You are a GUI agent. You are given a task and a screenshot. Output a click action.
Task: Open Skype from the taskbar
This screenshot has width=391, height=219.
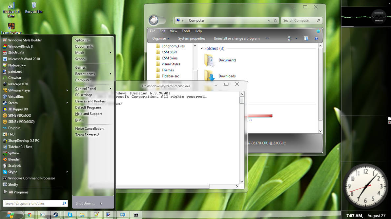point(70,215)
